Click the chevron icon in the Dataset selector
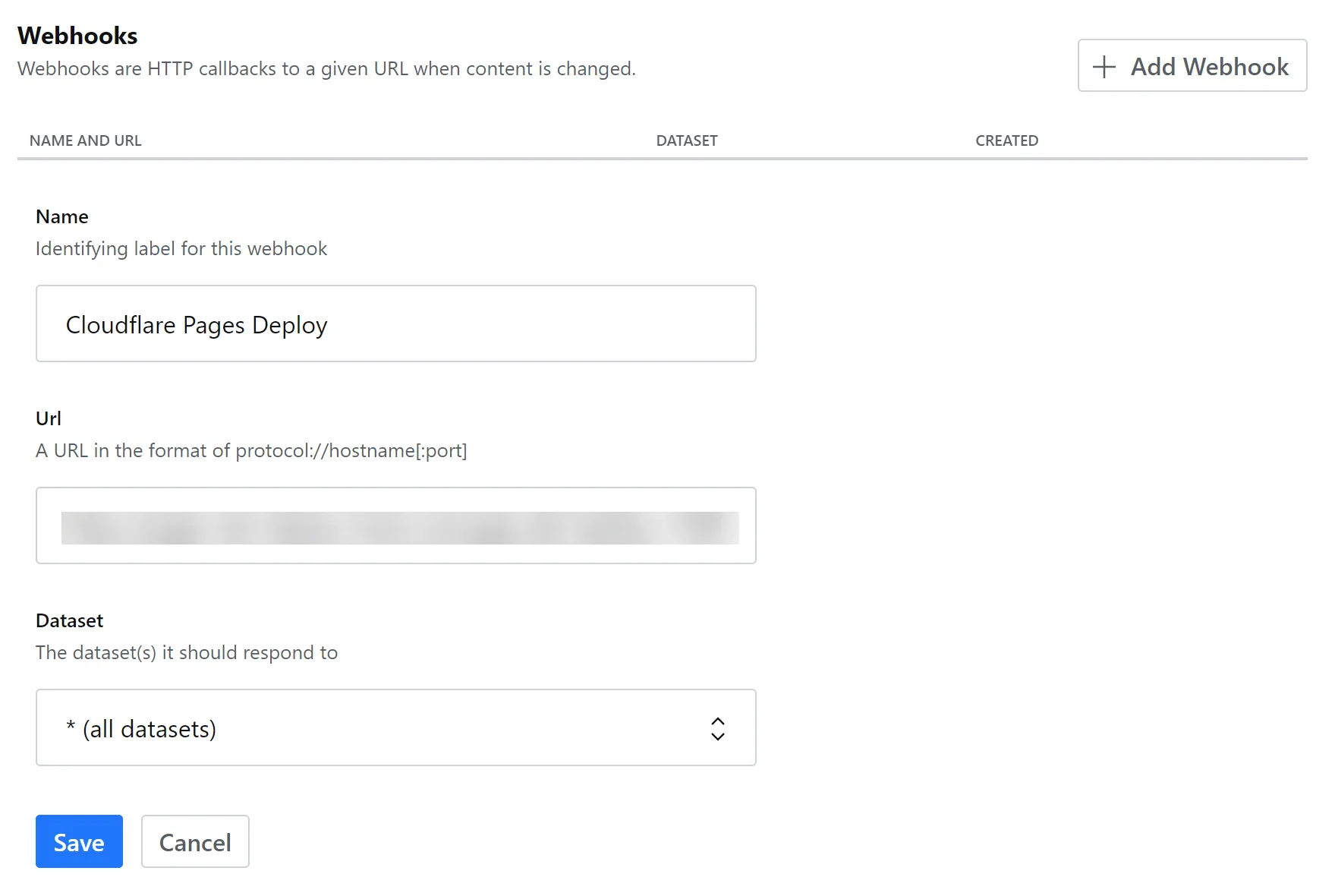 (x=718, y=727)
